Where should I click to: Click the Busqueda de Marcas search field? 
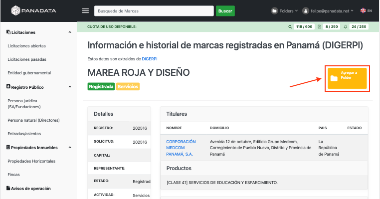click(x=154, y=11)
